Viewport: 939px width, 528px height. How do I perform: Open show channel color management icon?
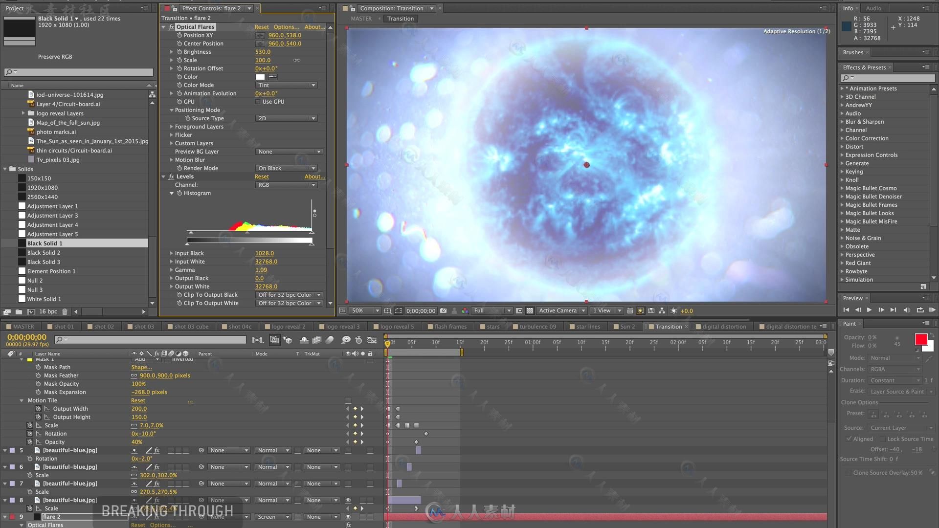(x=465, y=310)
